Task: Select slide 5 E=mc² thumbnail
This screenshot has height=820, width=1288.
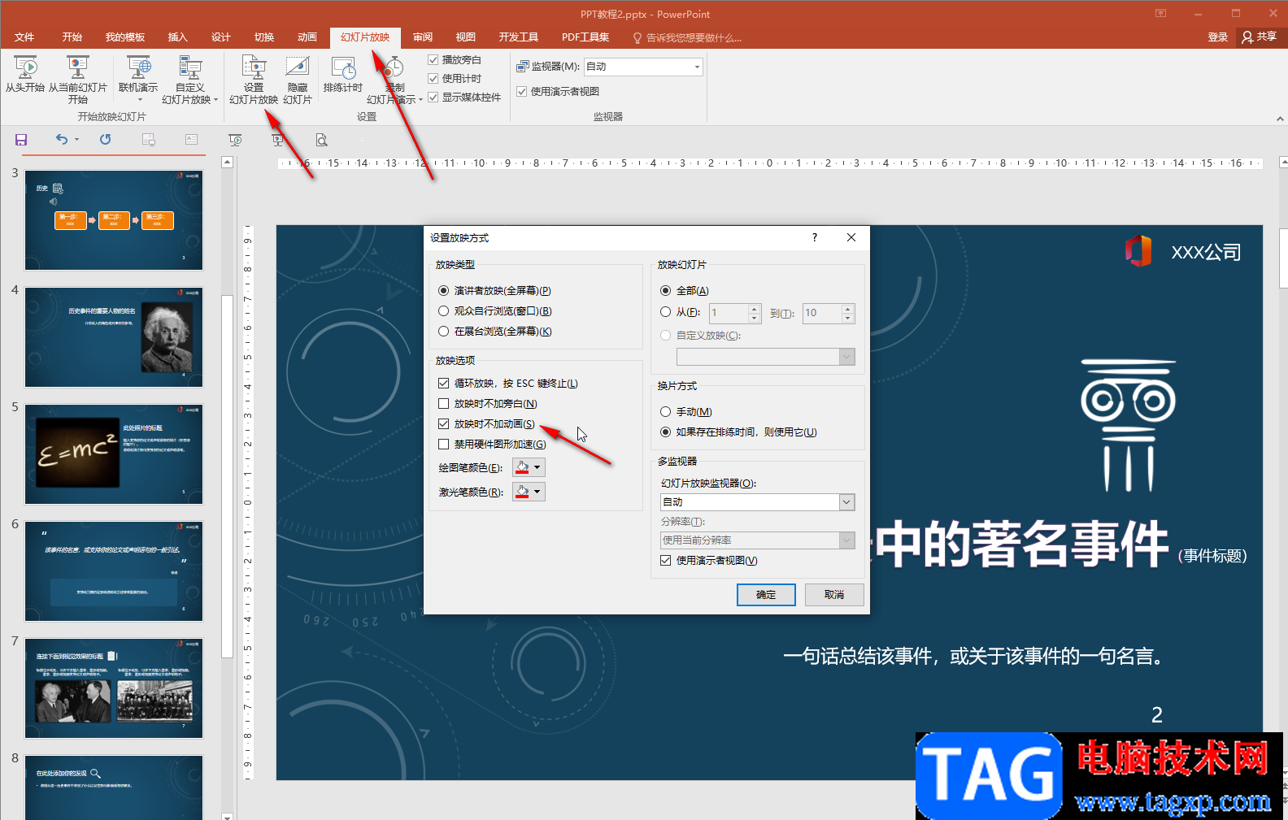Action: point(114,454)
